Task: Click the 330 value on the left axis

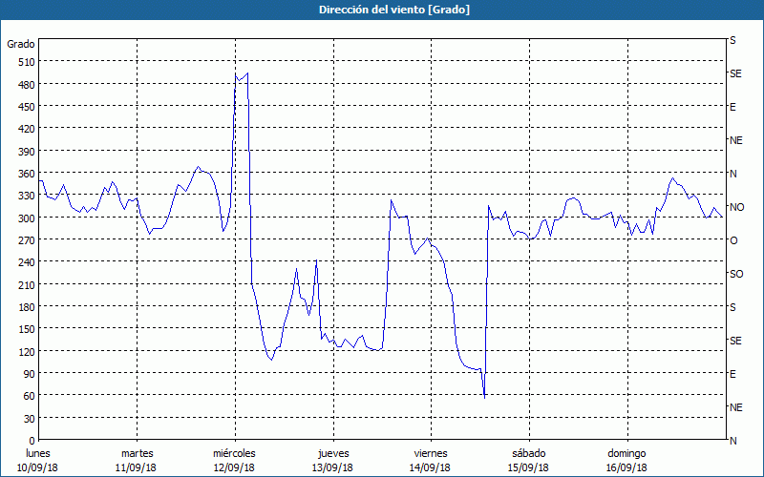Action: (x=27, y=196)
